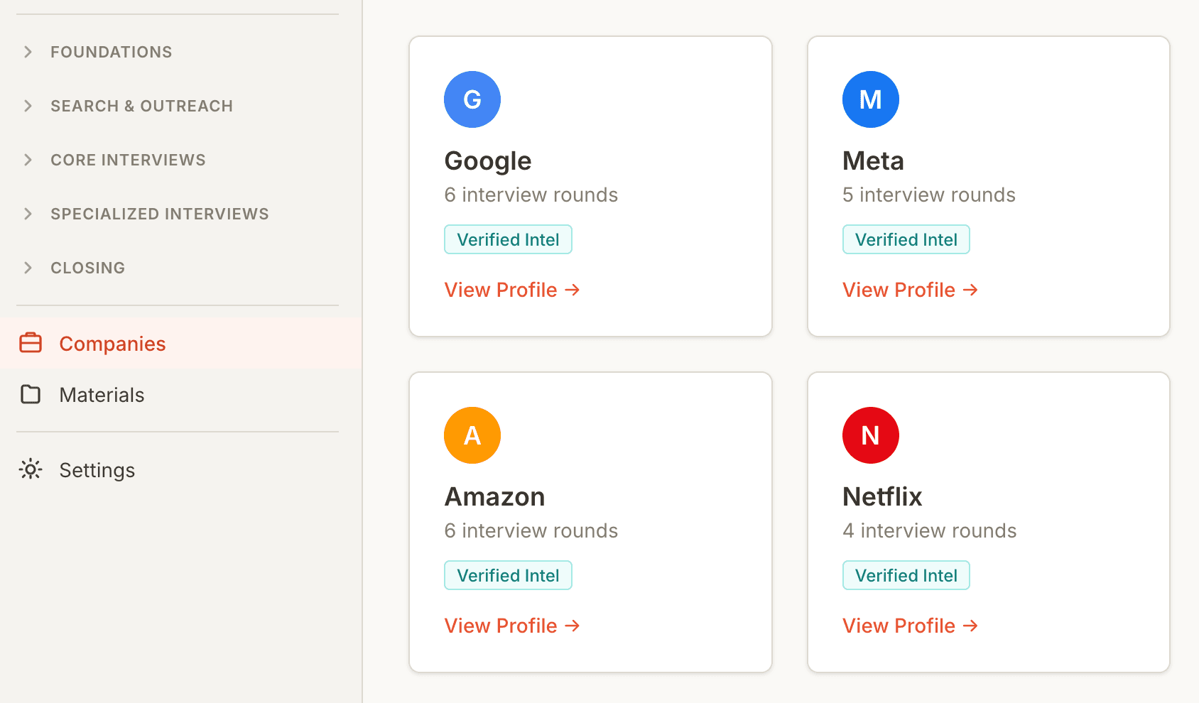Click Amazon's Verified Intel badge
This screenshot has height=703, width=1199.
pyautogui.click(x=508, y=575)
